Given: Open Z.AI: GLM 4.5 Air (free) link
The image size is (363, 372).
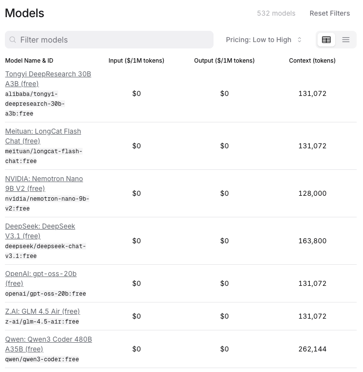Looking at the screenshot, I should (x=43, y=311).
